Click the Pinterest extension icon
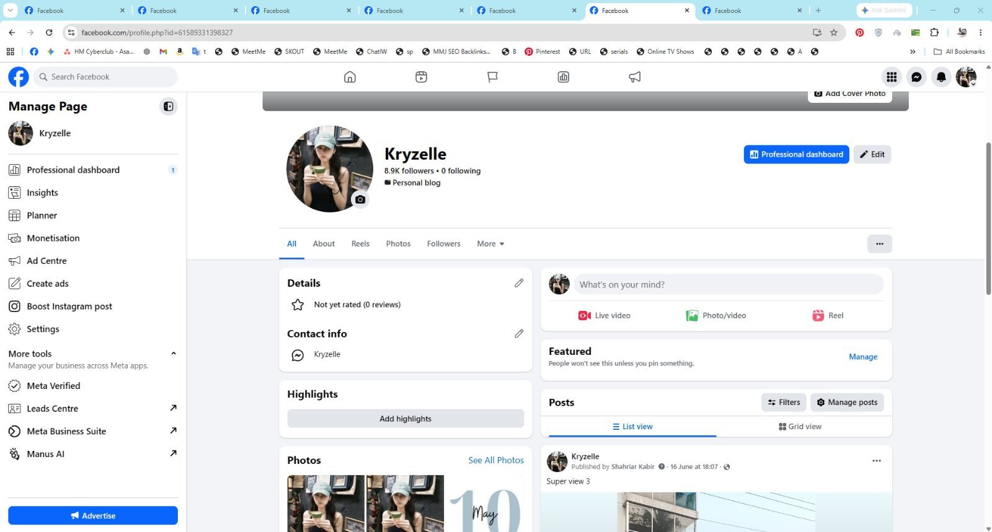Image resolution: width=992 pixels, height=532 pixels. [x=859, y=32]
